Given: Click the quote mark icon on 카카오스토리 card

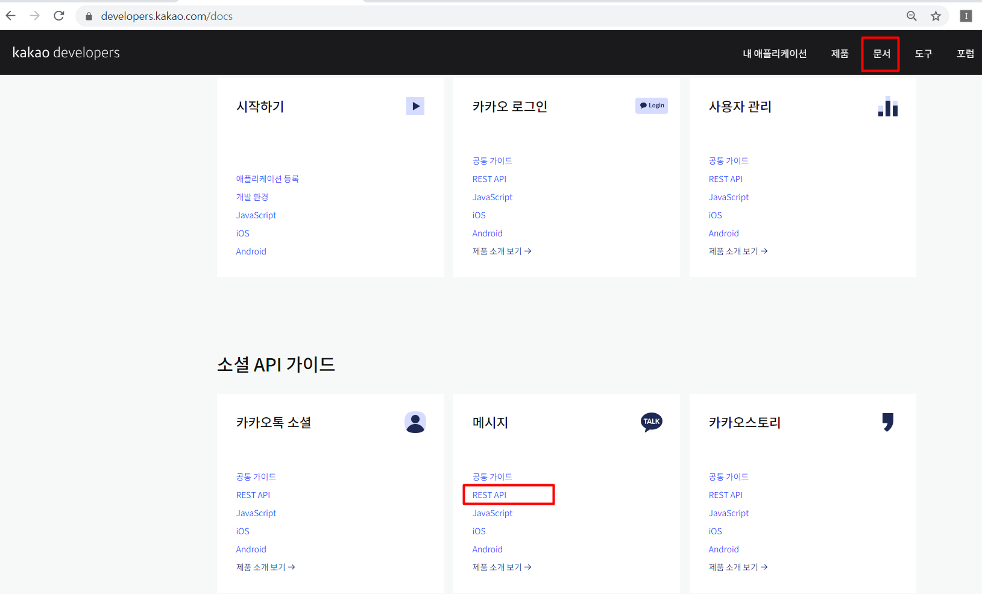Looking at the screenshot, I should (888, 422).
